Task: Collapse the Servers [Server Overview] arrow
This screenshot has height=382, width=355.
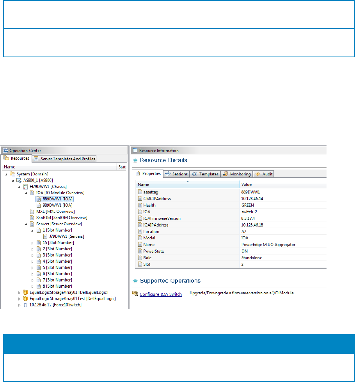Action: click(26, 225)
